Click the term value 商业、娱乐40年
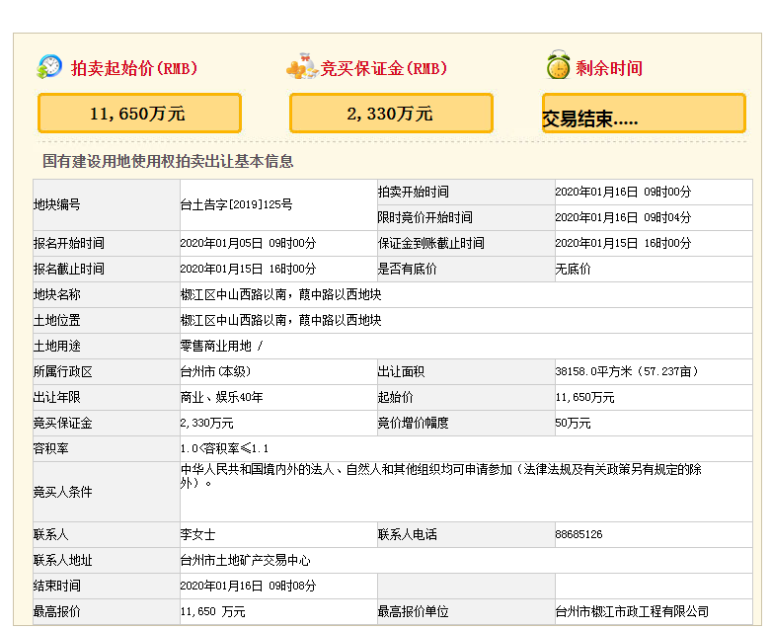771x629 pixels. (222, 397)
